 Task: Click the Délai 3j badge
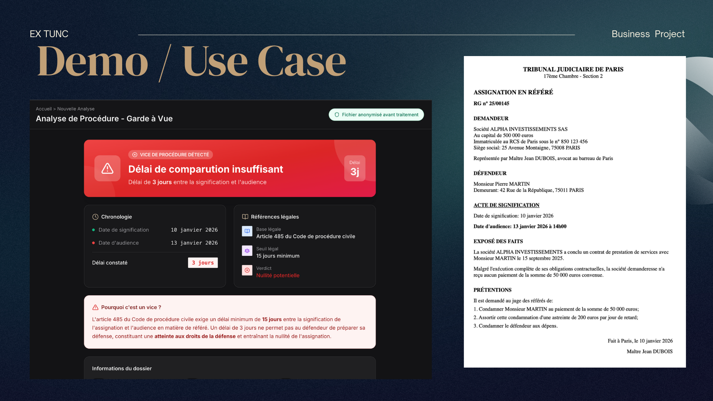click(355, 168)
